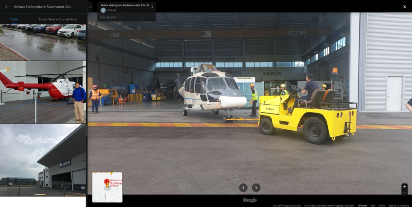Open the wet parking lot thumbnail
The image size is (412, 207).
pyautogui.click(x=43, y=43)
